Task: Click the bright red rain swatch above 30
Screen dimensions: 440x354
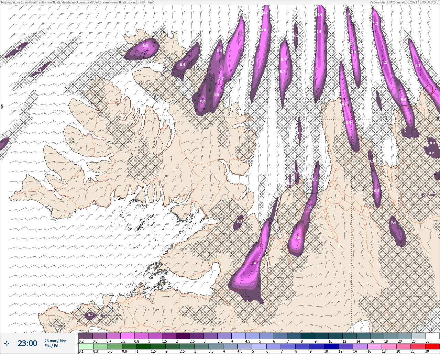Action: pos(432,346)
